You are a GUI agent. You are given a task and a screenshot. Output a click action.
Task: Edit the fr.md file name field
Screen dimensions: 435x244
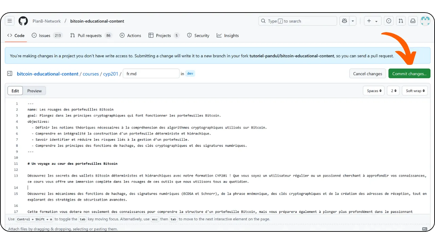pos(151,74)
